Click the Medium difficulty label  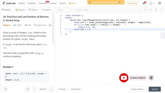7,25
